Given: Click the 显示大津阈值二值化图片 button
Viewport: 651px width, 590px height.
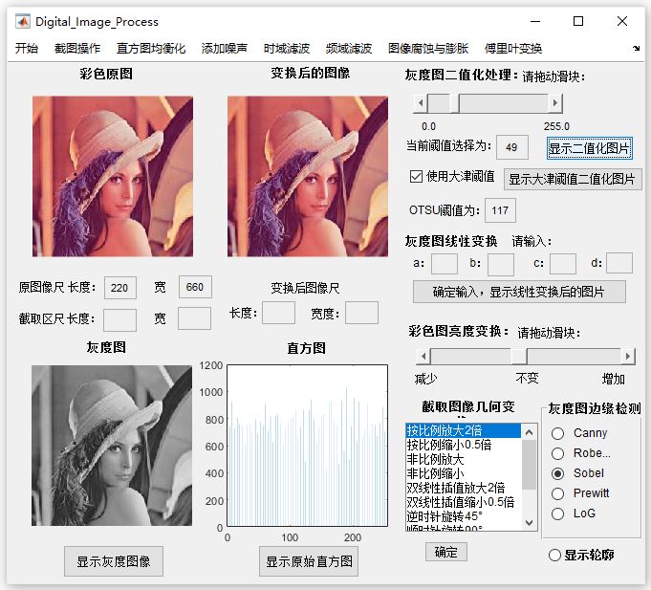Looking at the screenshot, I should click(573, 179).
